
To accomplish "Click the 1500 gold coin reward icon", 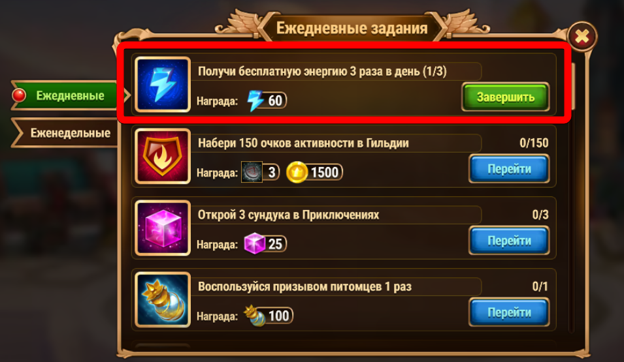I will coord(297,172).
